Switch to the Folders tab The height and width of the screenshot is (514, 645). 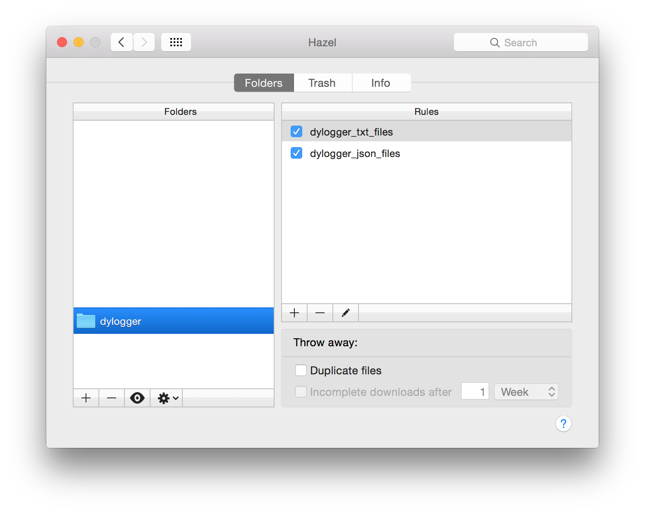point(264,83)
